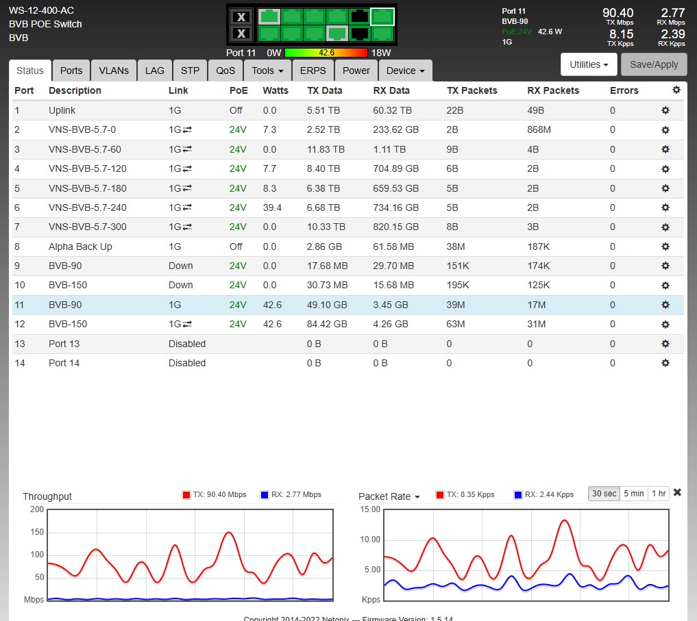Click the Save/Apply button

click(x=653, y=64)
